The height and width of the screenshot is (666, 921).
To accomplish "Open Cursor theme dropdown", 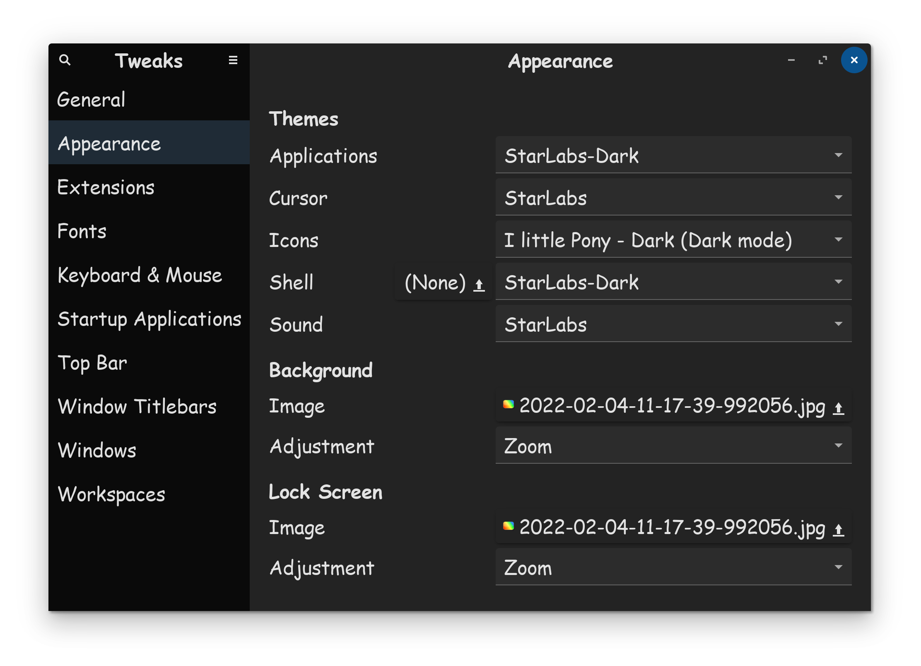I will tap(673, 197).
